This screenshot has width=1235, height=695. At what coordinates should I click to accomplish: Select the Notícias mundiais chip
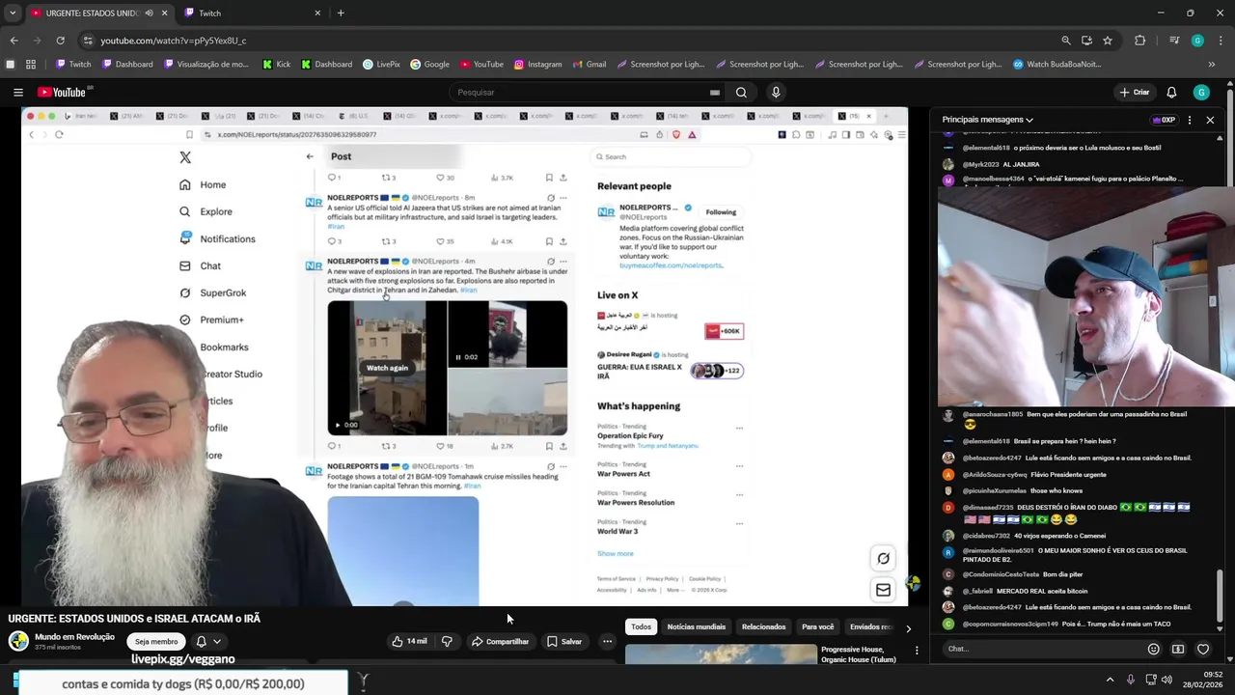pos(697,627)
